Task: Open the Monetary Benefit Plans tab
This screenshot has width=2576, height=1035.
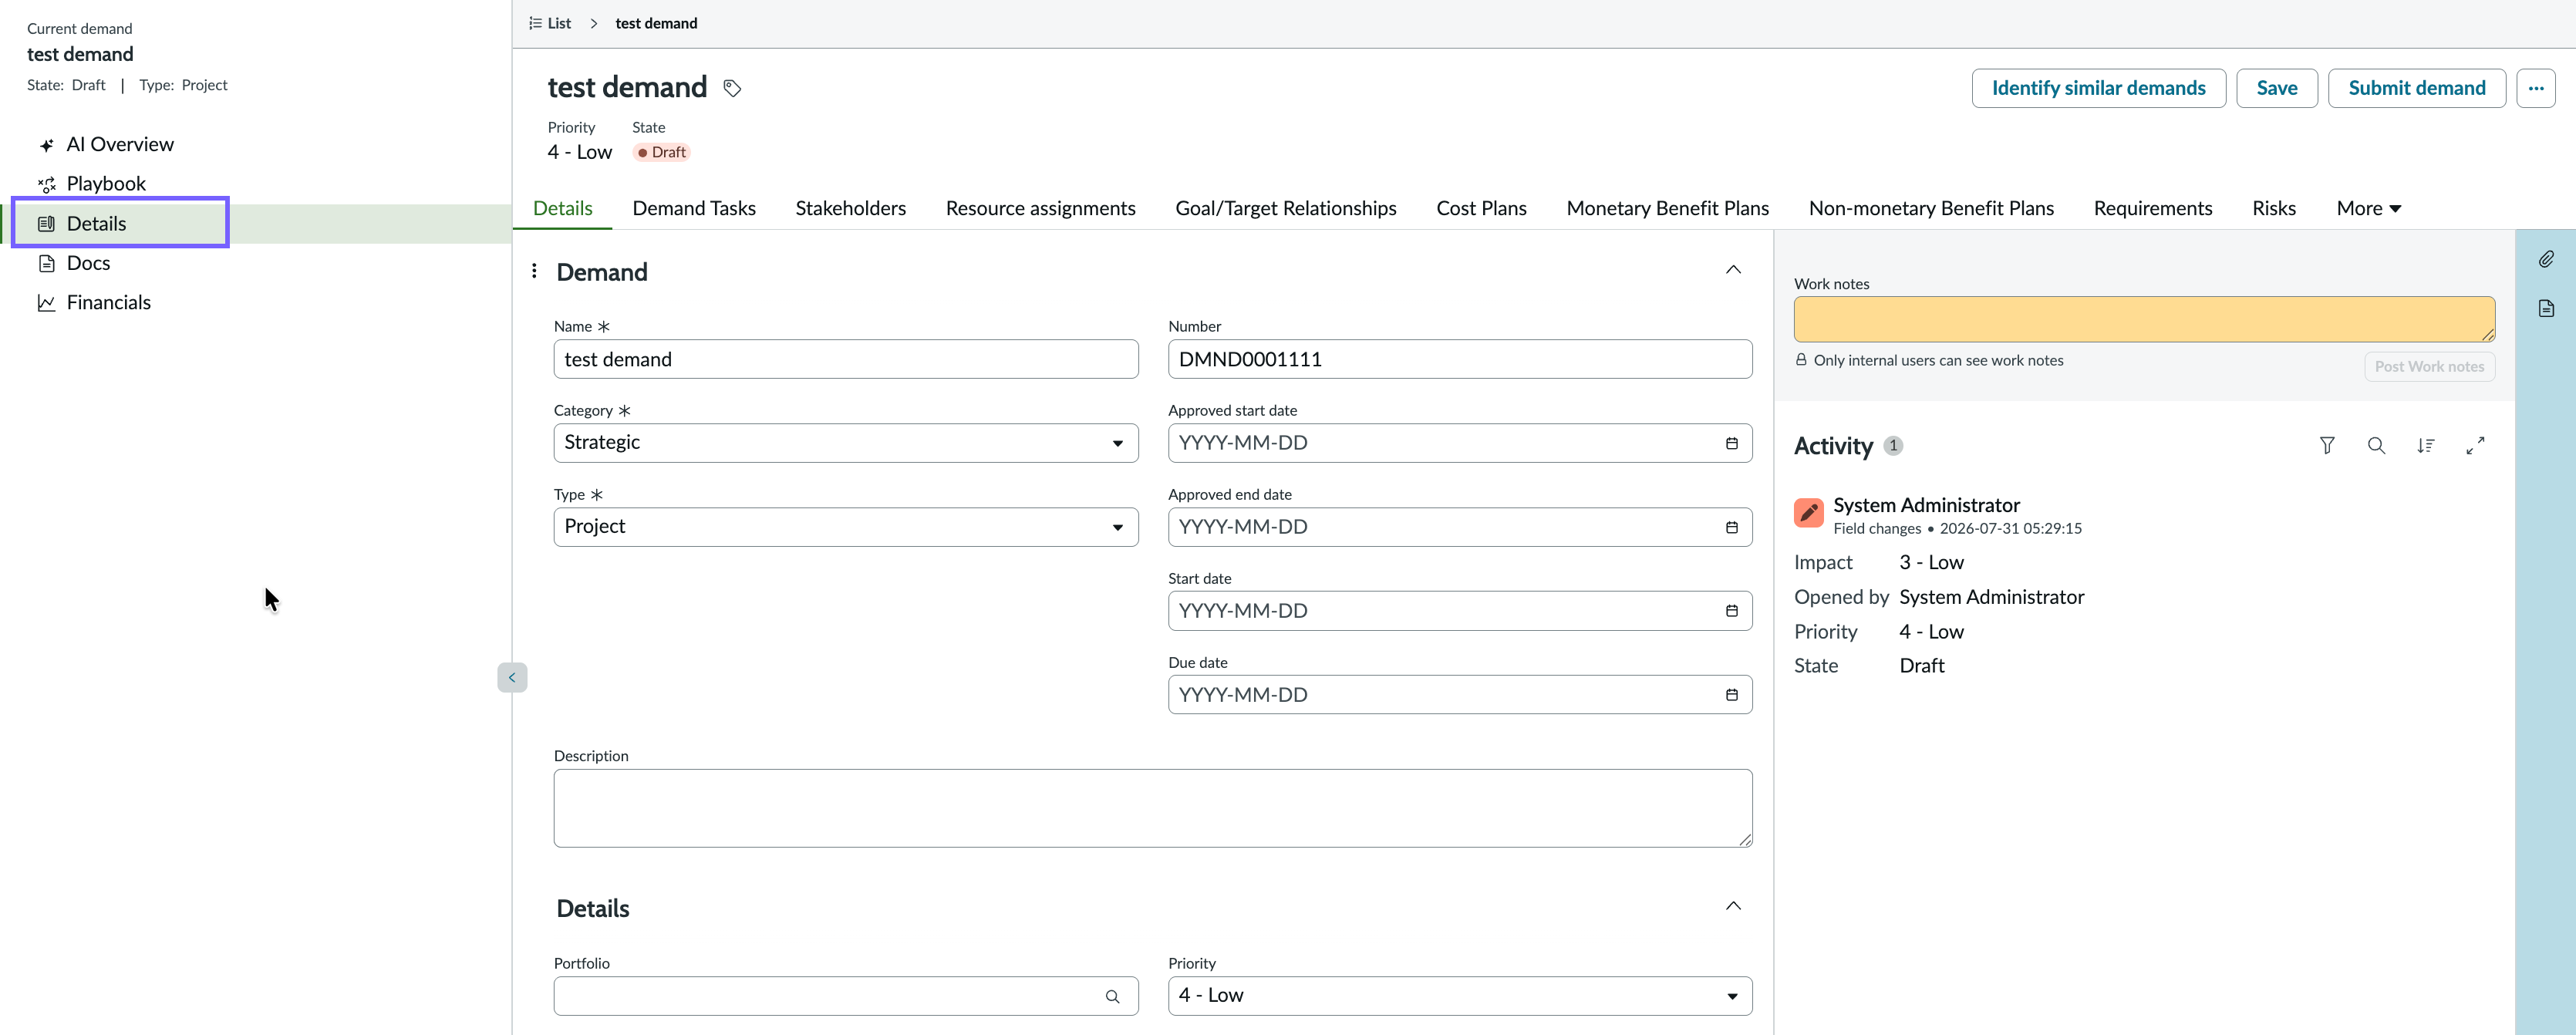Action: [1667, 208]
